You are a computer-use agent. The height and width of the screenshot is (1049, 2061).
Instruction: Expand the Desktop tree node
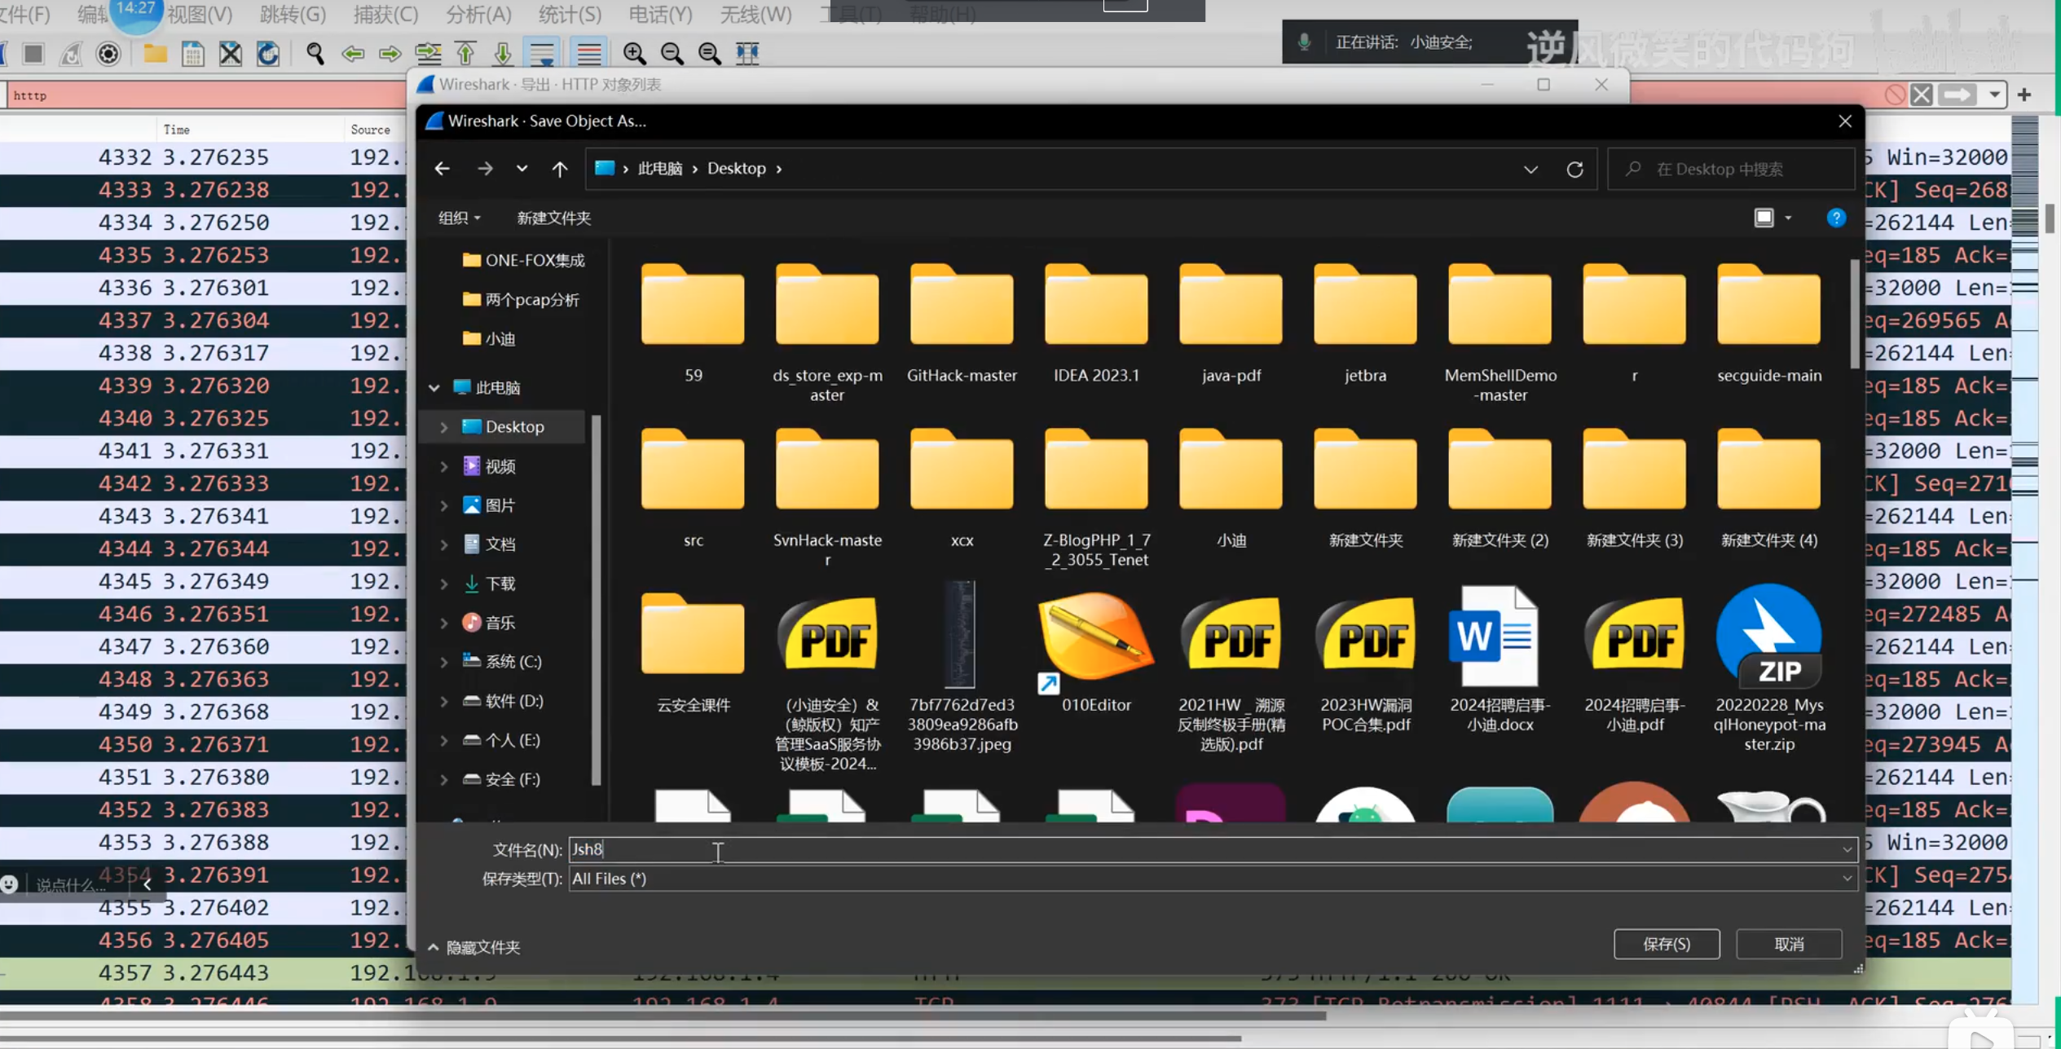click(444, 427)
